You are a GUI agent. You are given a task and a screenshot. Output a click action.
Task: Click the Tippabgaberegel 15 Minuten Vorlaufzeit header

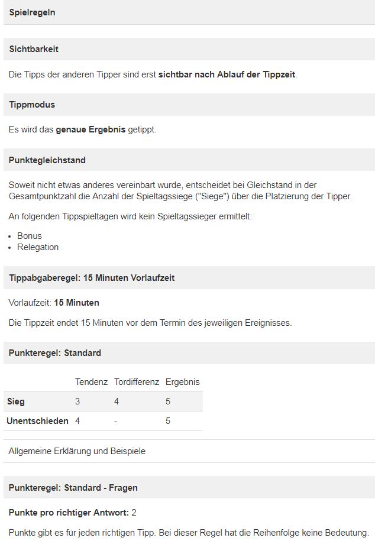tap(92, 278)
